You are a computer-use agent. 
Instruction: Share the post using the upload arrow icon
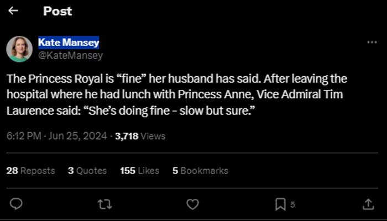(x=368, y=204)
